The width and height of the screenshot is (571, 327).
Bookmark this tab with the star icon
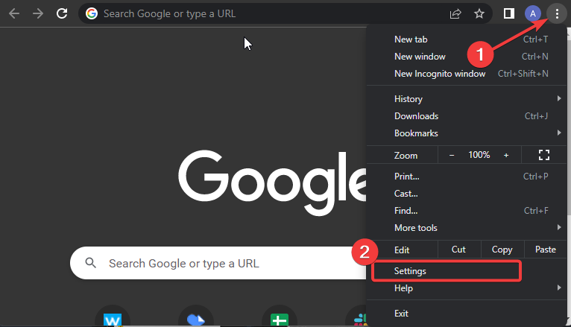[x=479, y=14]
